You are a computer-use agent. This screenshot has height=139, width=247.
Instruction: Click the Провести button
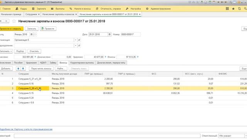click(48, 29)
